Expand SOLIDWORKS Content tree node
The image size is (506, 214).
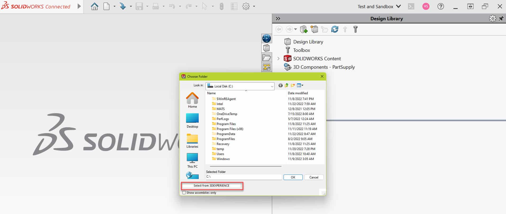point(278,58)
